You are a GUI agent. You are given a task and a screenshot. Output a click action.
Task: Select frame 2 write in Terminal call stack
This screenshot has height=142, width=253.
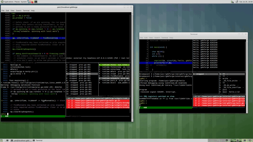point(232,79)
